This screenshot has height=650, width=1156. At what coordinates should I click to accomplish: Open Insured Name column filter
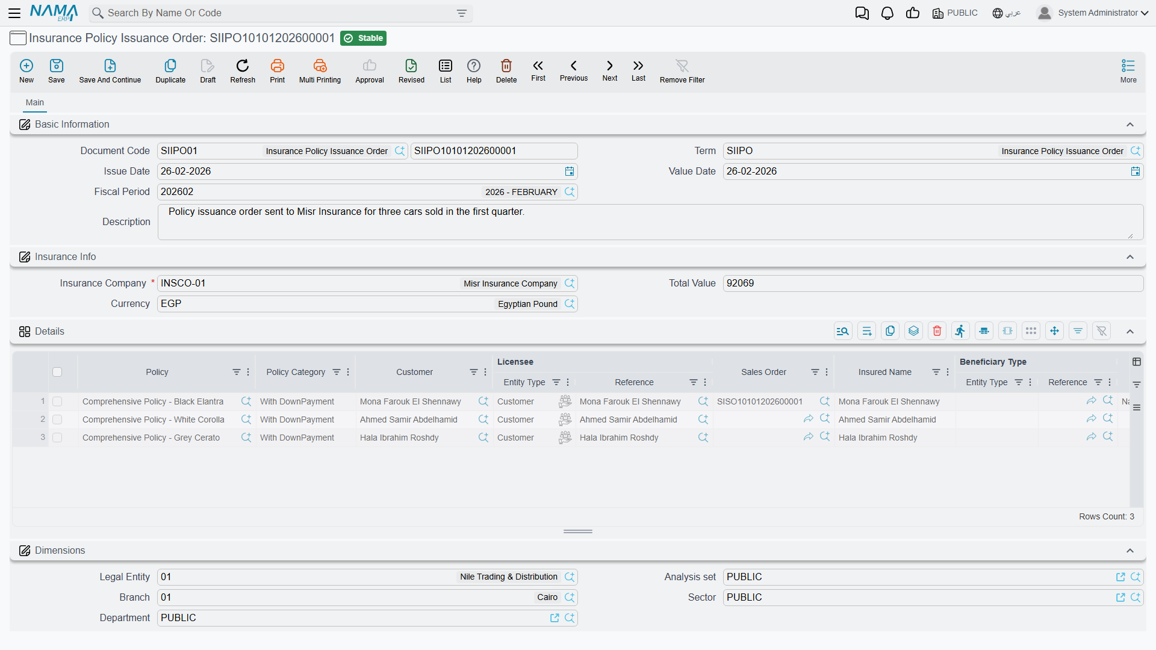pyautogui.click(x=936, y=372)
